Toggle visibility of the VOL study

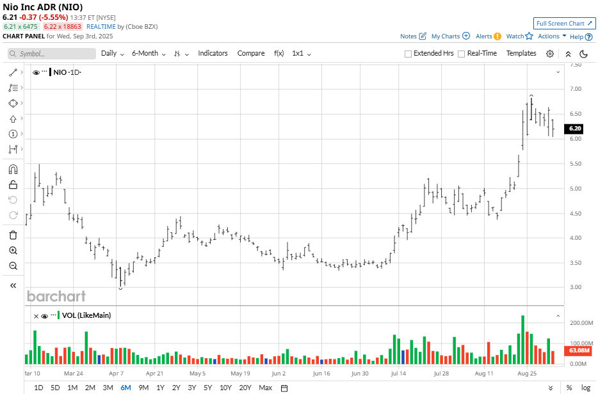(44, 316)
